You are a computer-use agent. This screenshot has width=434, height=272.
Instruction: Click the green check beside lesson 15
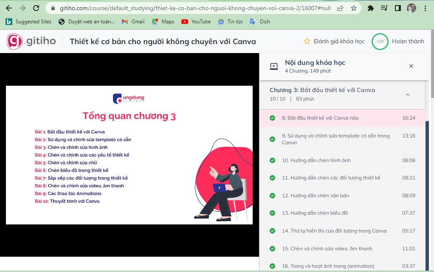click(x=272, y=249)
